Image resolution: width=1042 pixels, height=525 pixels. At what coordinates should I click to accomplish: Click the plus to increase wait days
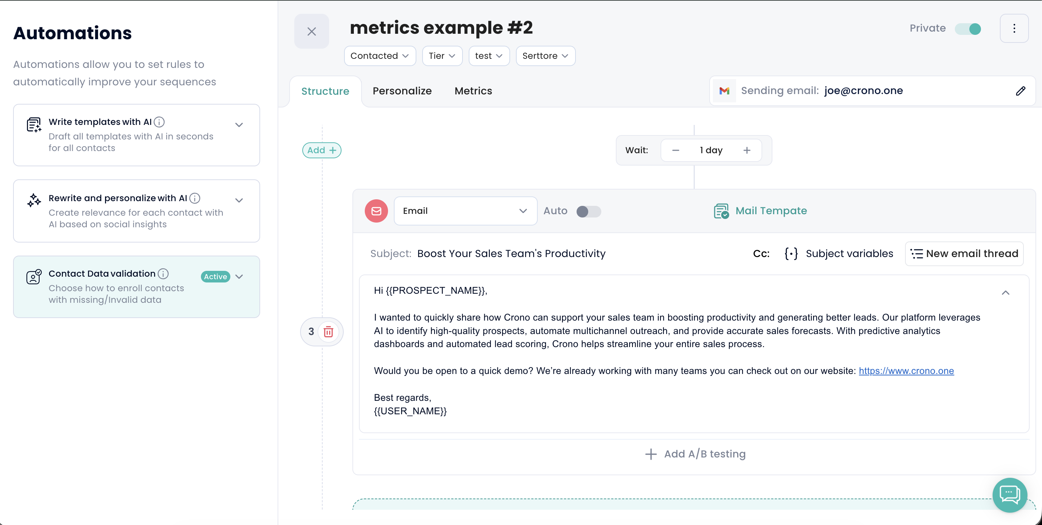[747, 150]
